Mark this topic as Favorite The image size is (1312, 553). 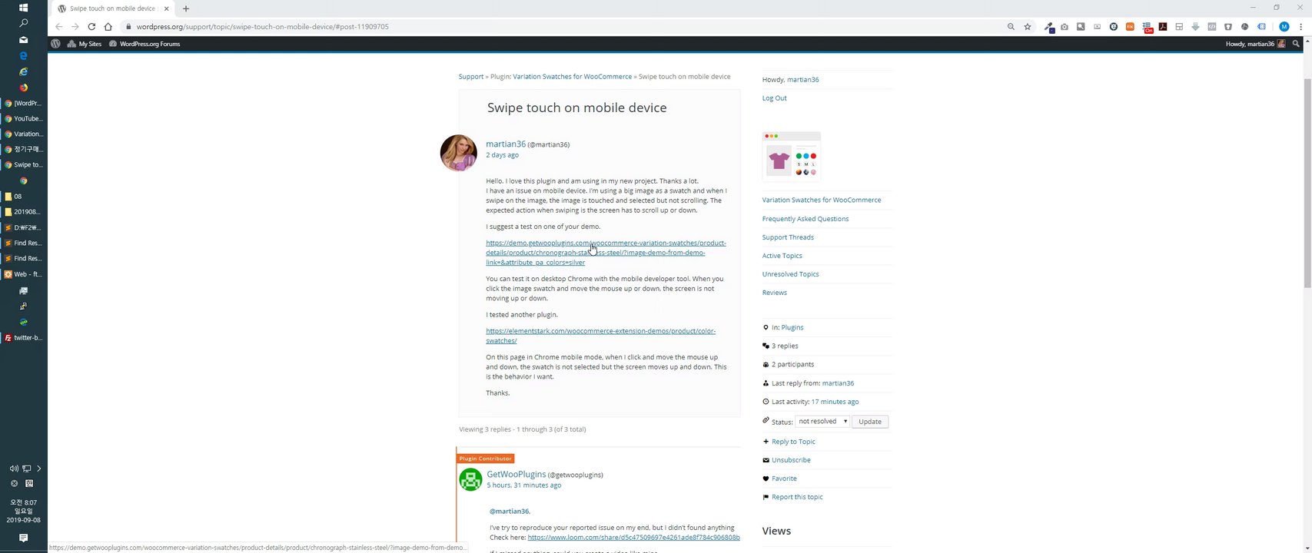(784, 478)
